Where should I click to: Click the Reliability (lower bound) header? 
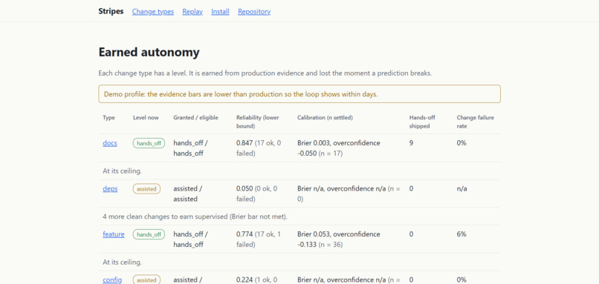pyautogui.click(x=257, y=122)
